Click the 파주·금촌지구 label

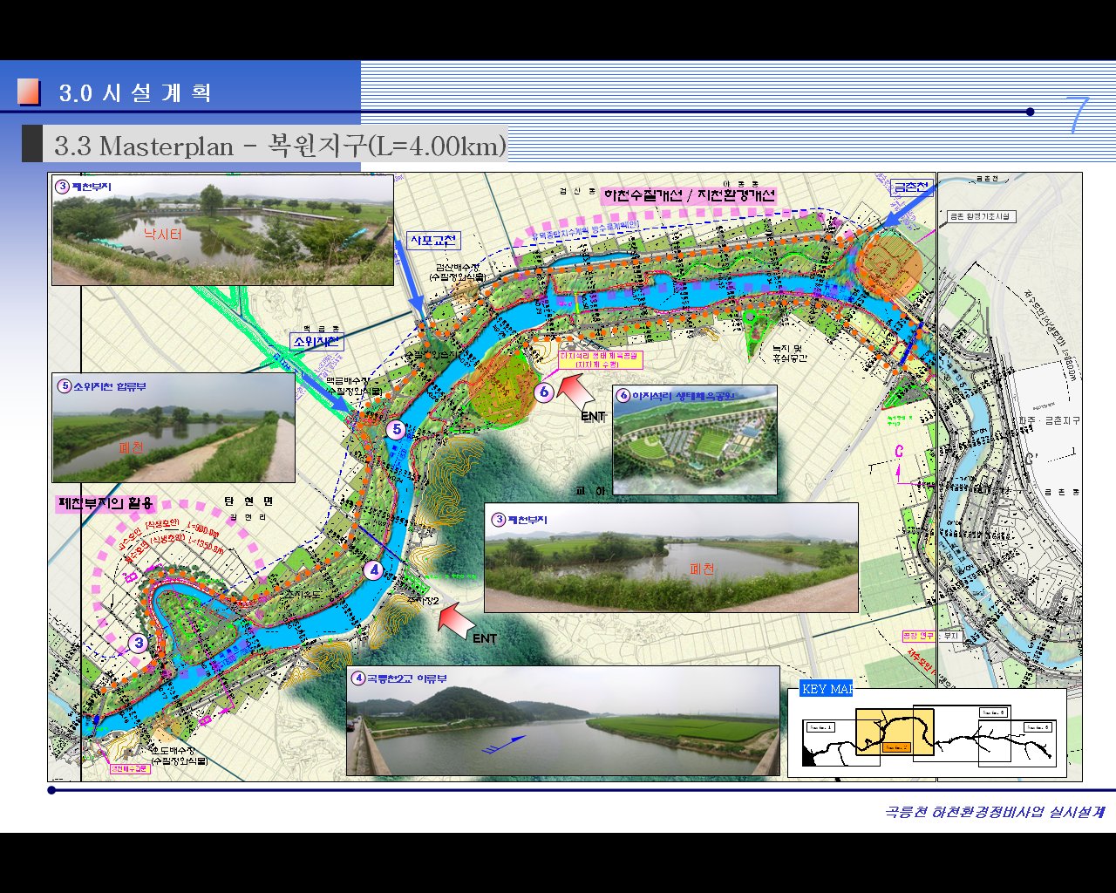[1050, 420]
